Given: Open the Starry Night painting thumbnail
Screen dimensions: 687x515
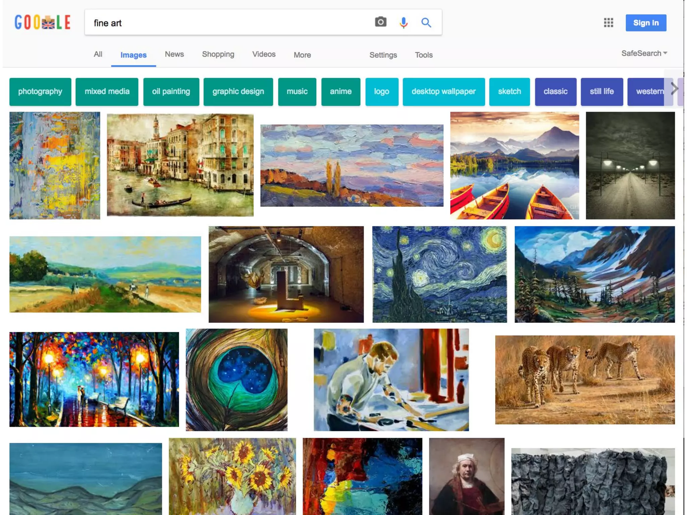Looking at the screenshot, I should (439, 274).
